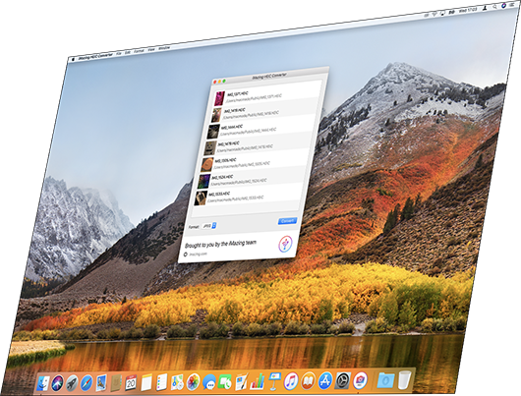Open the Edit menu
The height and width of the screenshot is (396, 521).
click(128, 52)
